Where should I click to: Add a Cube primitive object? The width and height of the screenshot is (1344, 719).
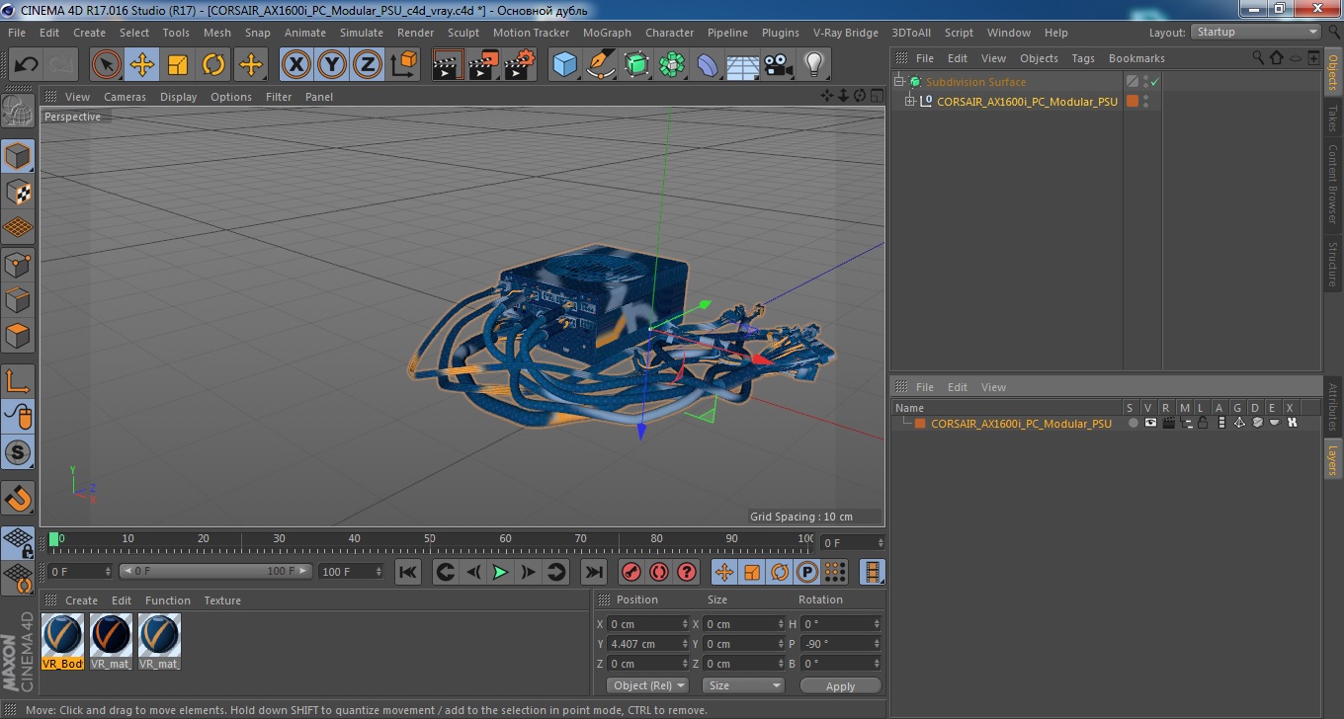pos(564,65)
